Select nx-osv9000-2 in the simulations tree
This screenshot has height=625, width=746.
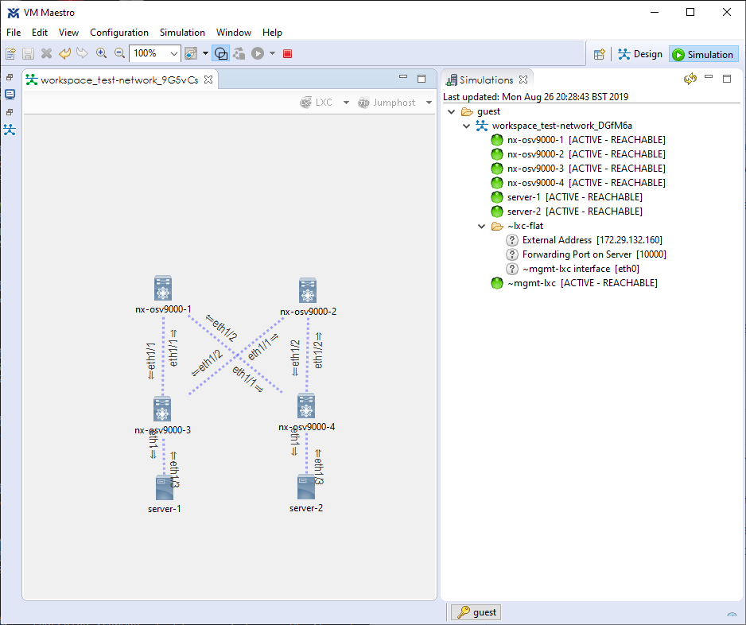tap(578, 154)
